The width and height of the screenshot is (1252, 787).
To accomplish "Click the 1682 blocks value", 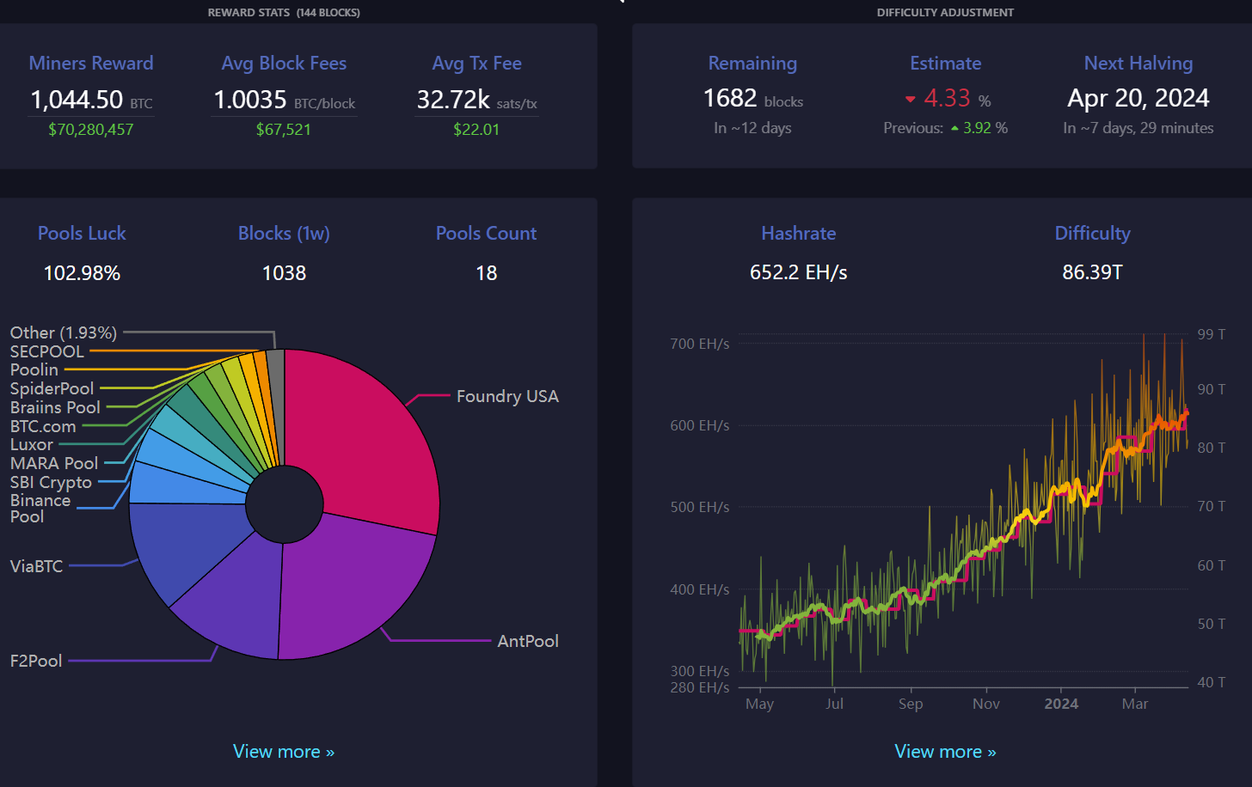I will (x=752, y=99).
